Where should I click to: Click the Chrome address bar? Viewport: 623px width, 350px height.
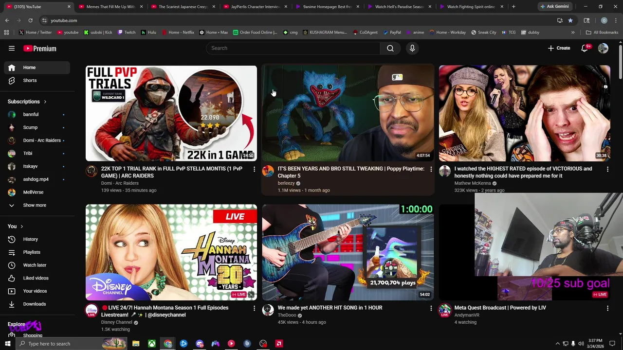point(297,20)
